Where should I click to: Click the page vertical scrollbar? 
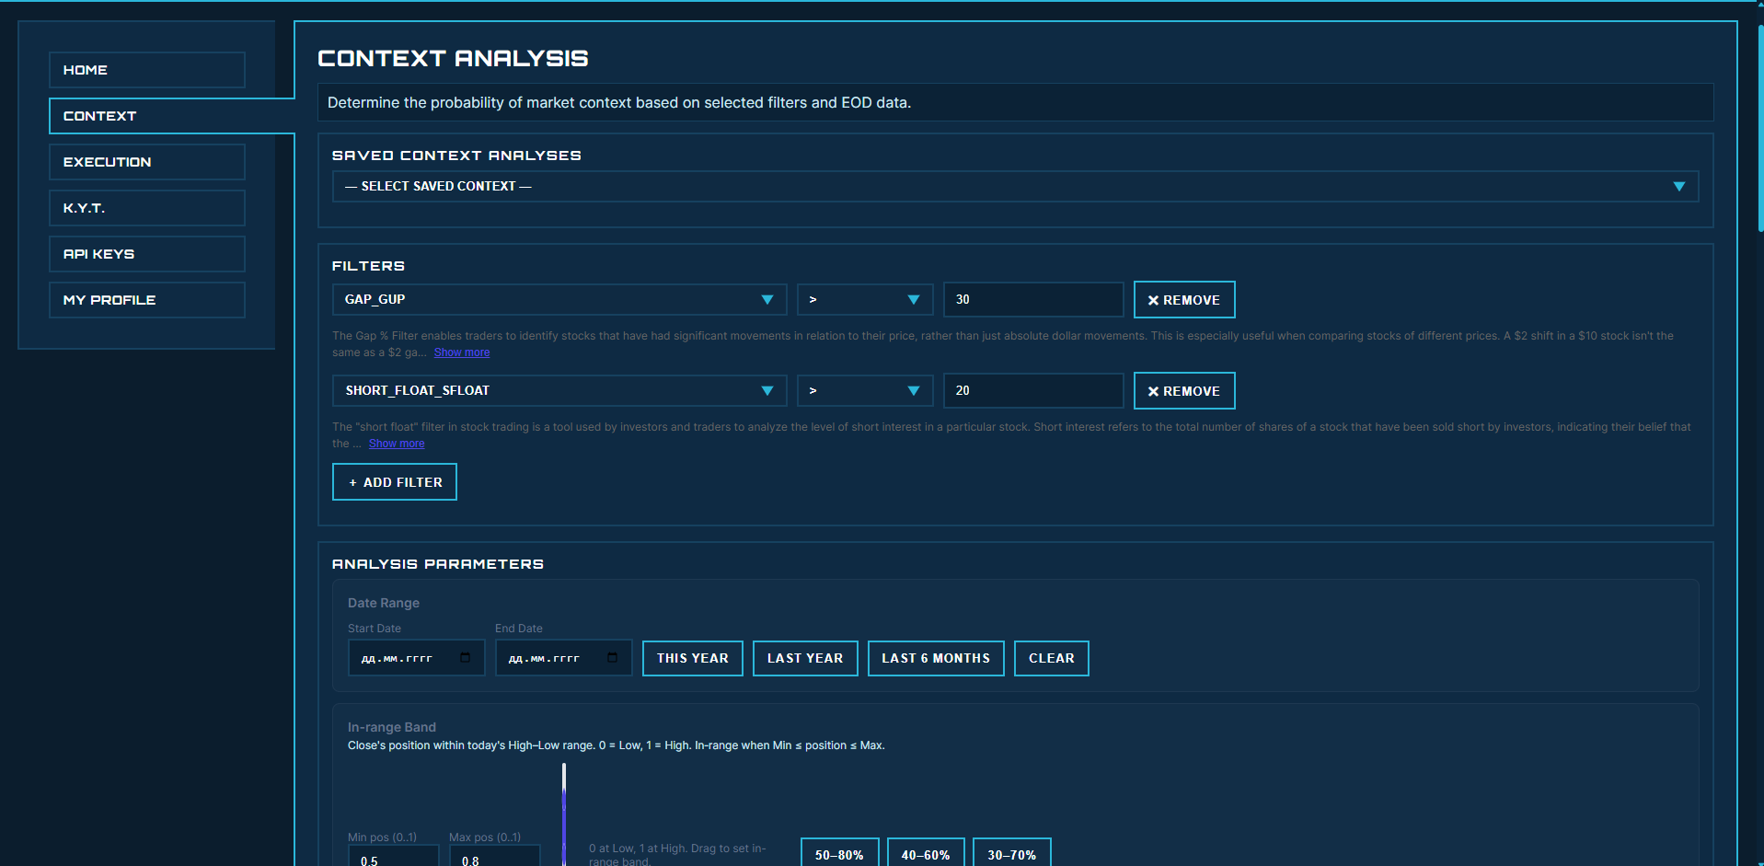pyautogui.click(x=1760, y=129)
